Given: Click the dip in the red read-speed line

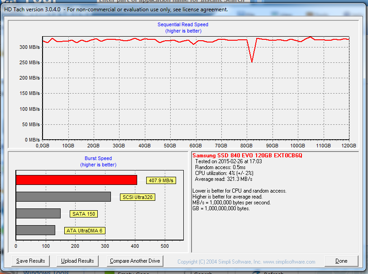Looking at the screenshot, I should (x=252, y=61).
